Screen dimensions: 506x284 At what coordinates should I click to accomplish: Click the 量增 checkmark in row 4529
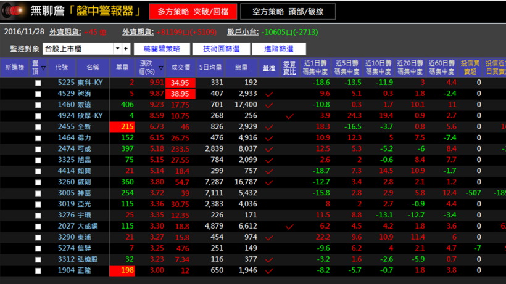269,94
